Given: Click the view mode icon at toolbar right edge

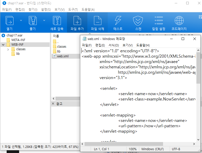Looking at the screenshot, I should click(200, 17).
